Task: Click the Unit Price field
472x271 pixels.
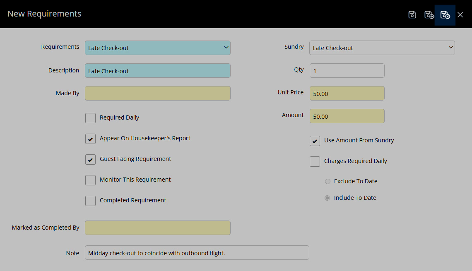Action: tap(347, 93)
